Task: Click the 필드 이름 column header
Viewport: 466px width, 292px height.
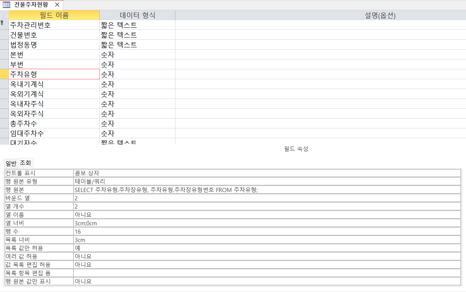Action: 54,15
